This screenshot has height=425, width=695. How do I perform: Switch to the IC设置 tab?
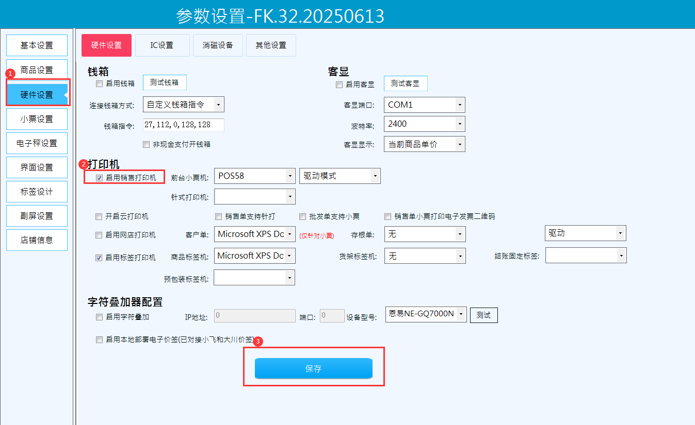(162, 45)
